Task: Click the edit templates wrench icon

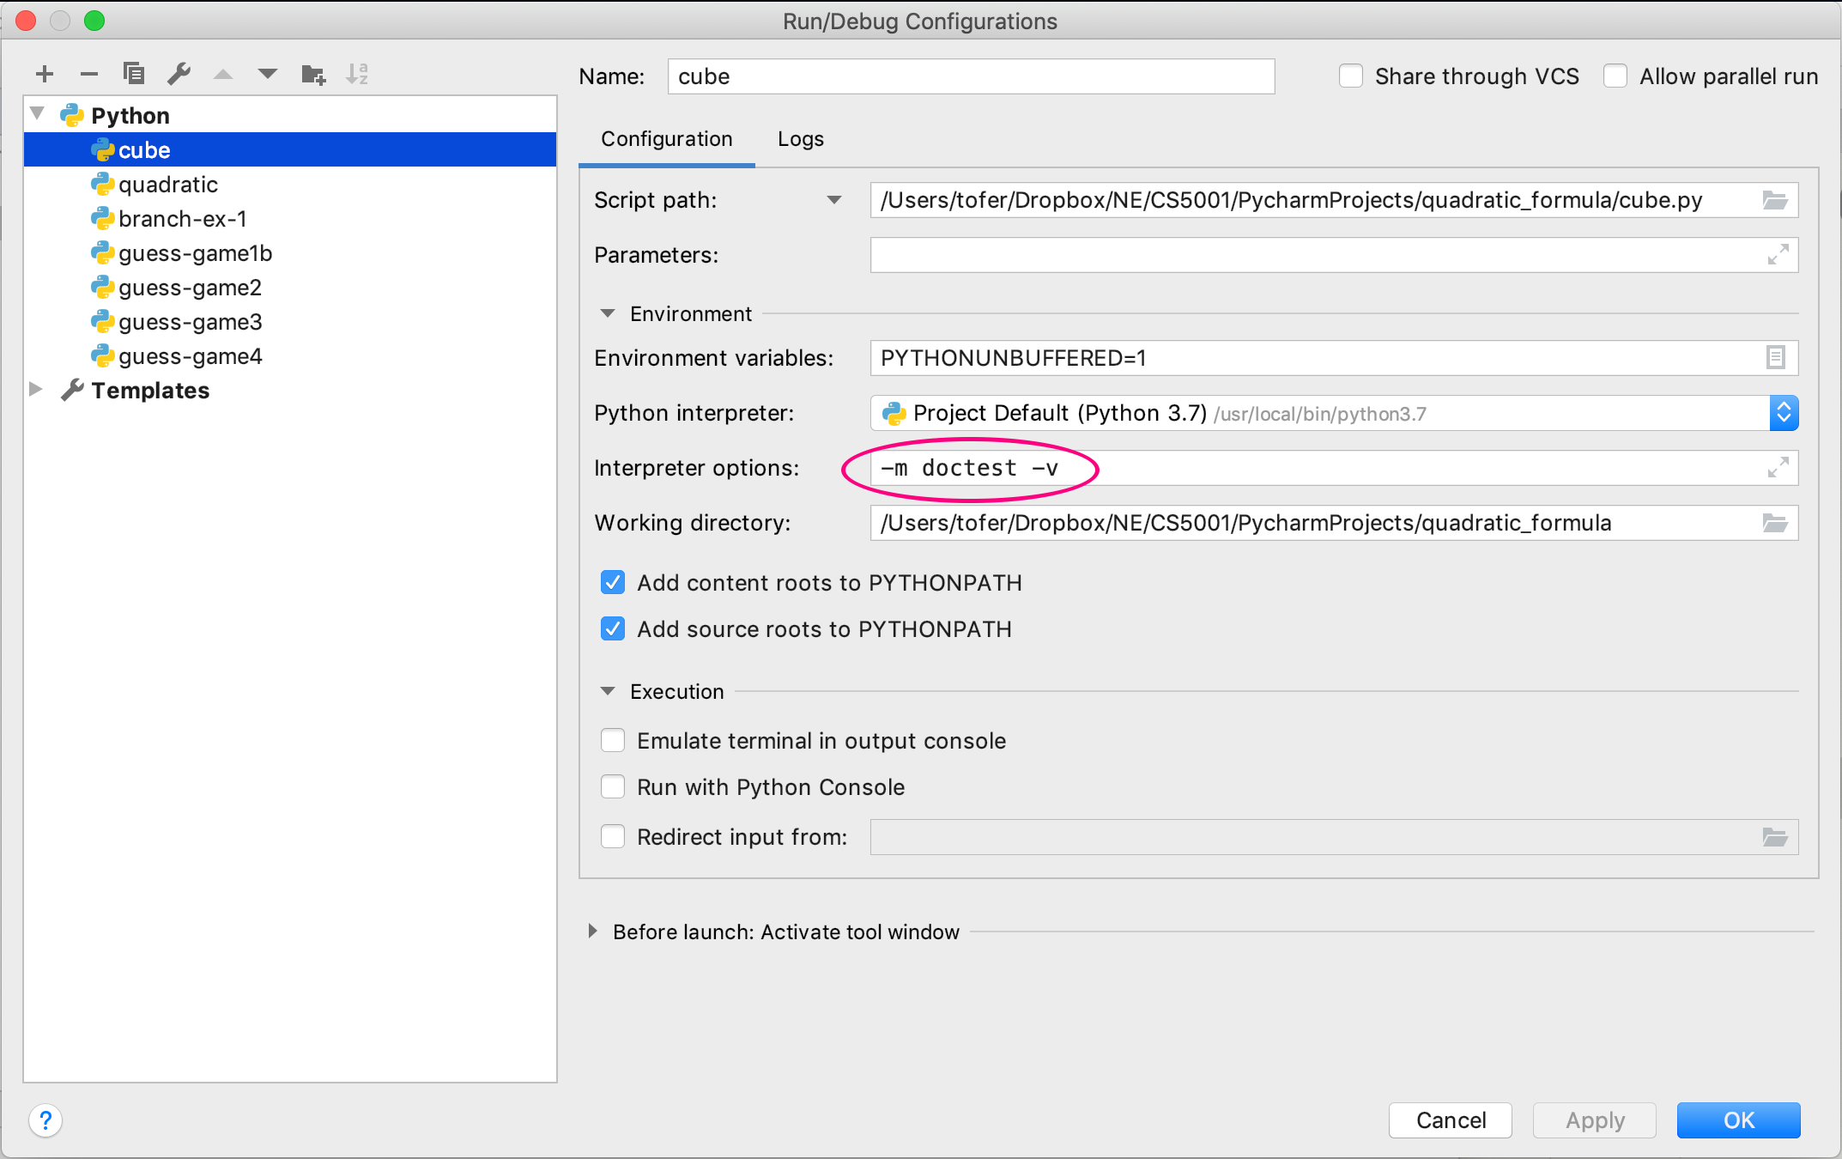Action: pyautogui.click(x=179, y=74)
